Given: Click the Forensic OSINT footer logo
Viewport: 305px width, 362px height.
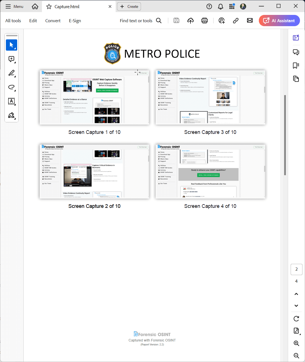Looking at the screenshot, I should [152, 334].
